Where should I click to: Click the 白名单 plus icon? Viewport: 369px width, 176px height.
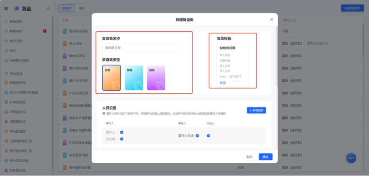pyautogui.click(x=122, y=139)
